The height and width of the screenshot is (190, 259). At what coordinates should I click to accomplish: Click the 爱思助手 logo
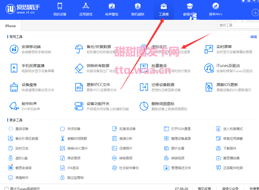click(x=23, y=9)
